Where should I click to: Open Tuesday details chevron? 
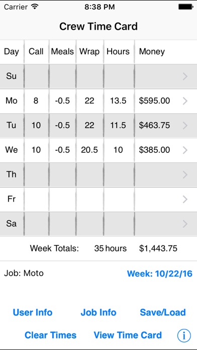[185, 126]
